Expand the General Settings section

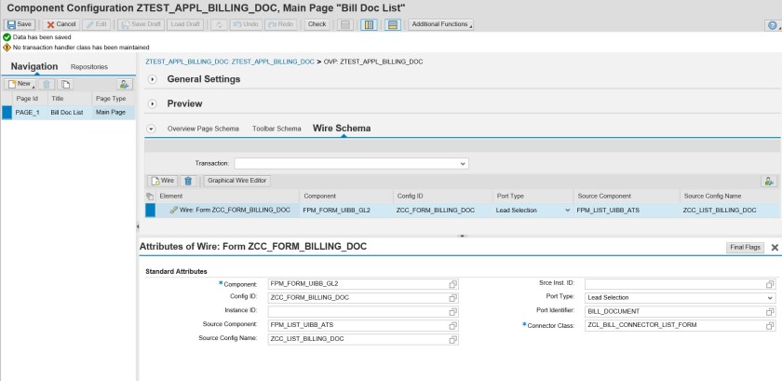(153, 79)
